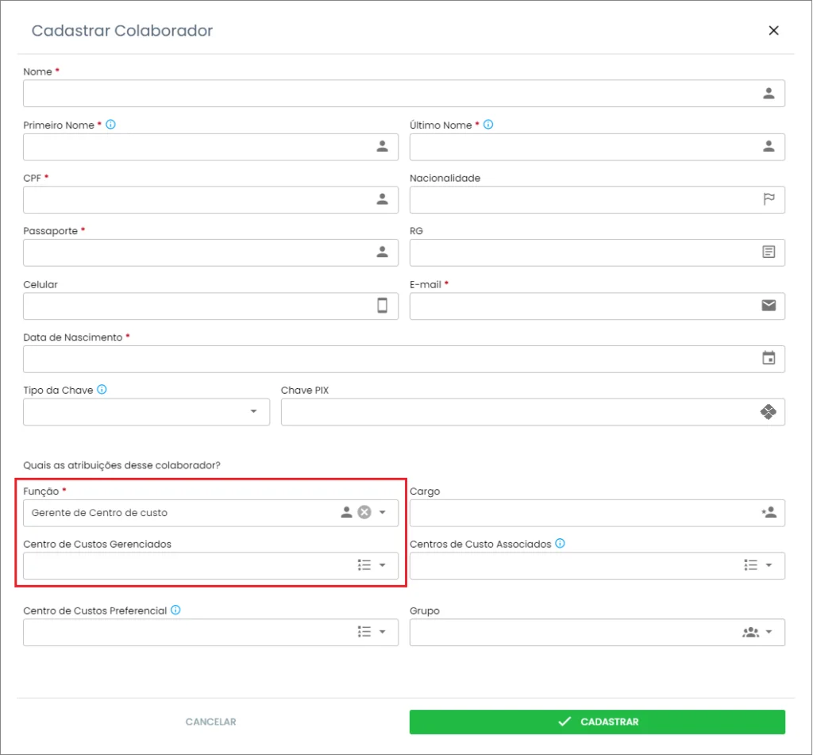Click the info icon beside Primeiro Nome

111,125
